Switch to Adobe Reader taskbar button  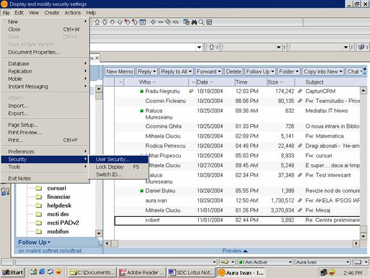pos(142,272)
